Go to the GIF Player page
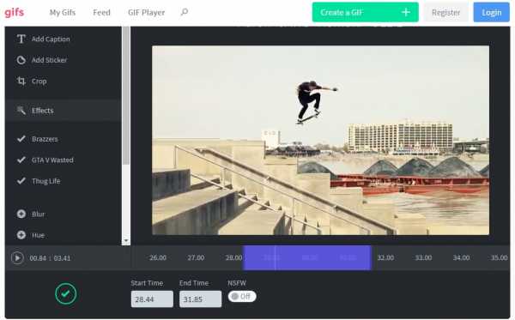This screenshot has width=515, height=320. point(147,13)
